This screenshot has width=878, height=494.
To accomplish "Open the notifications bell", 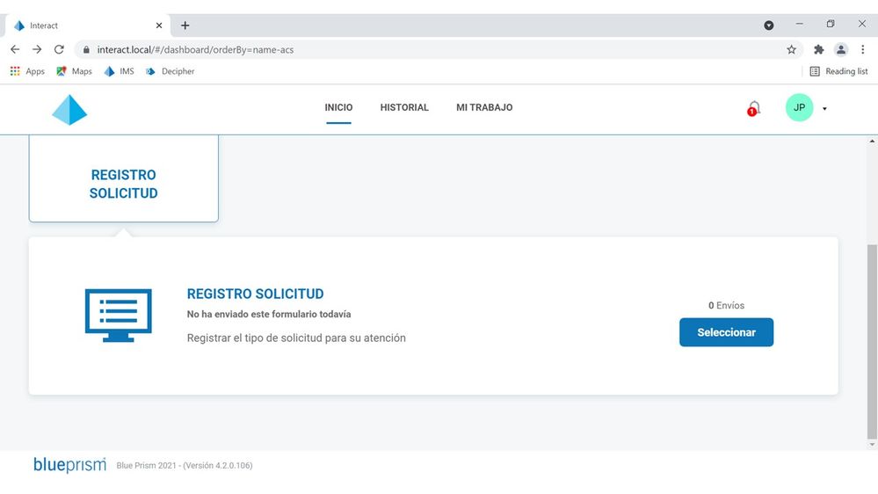I will point(754,108).
